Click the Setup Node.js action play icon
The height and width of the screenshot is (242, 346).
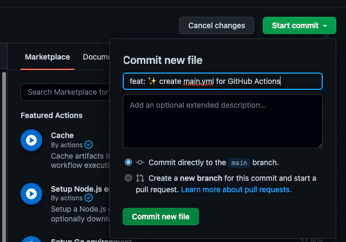point(31,194)
